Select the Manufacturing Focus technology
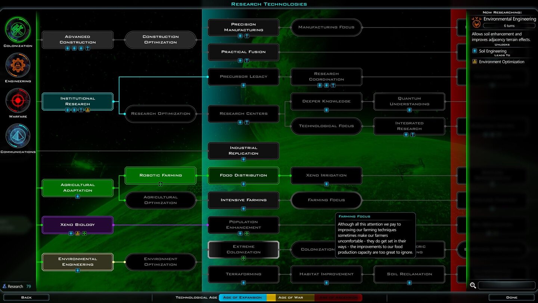Viewport: 538px width, 303px height. click(327, 27)
